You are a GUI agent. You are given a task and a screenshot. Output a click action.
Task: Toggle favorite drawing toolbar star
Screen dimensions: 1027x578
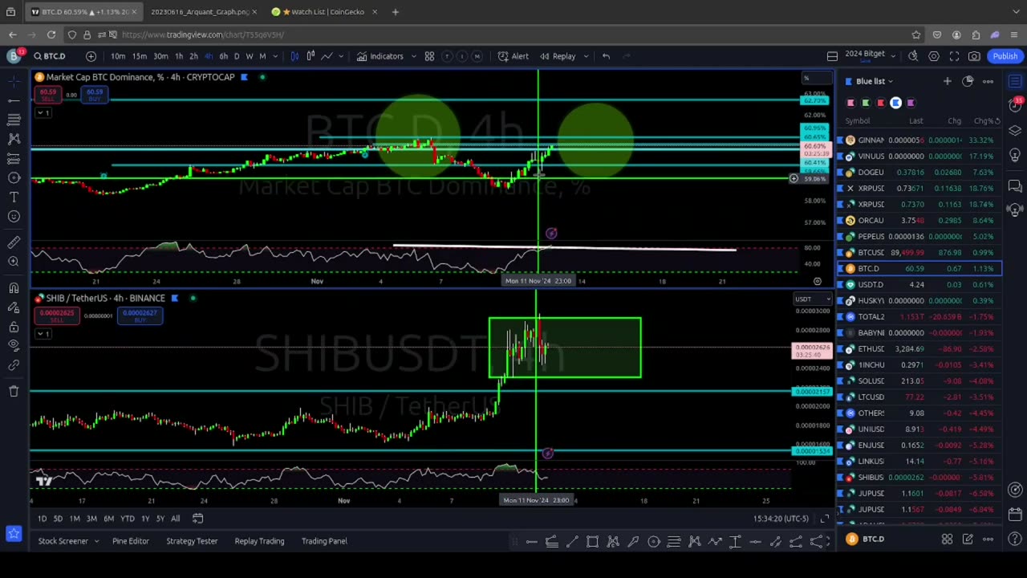point(14,533)
